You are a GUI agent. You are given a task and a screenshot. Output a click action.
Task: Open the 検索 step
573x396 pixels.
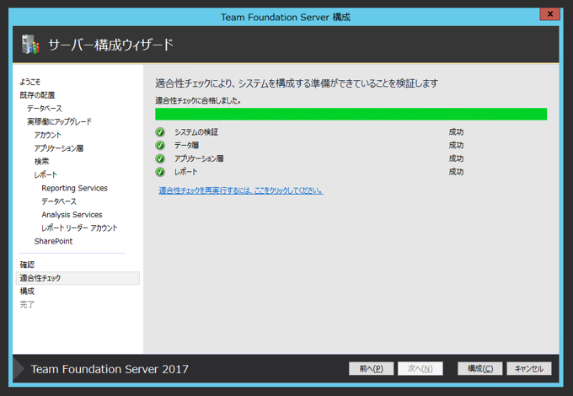pos(41,162)
